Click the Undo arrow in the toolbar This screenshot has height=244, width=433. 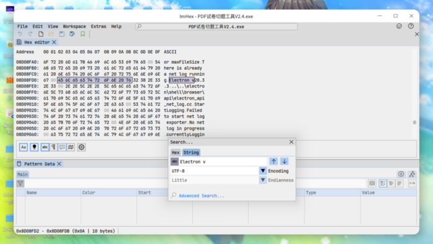tap(20, 34)
